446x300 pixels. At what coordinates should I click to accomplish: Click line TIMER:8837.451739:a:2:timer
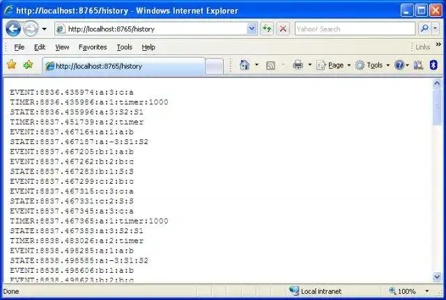pyautogui.click(x=77, y=123)
